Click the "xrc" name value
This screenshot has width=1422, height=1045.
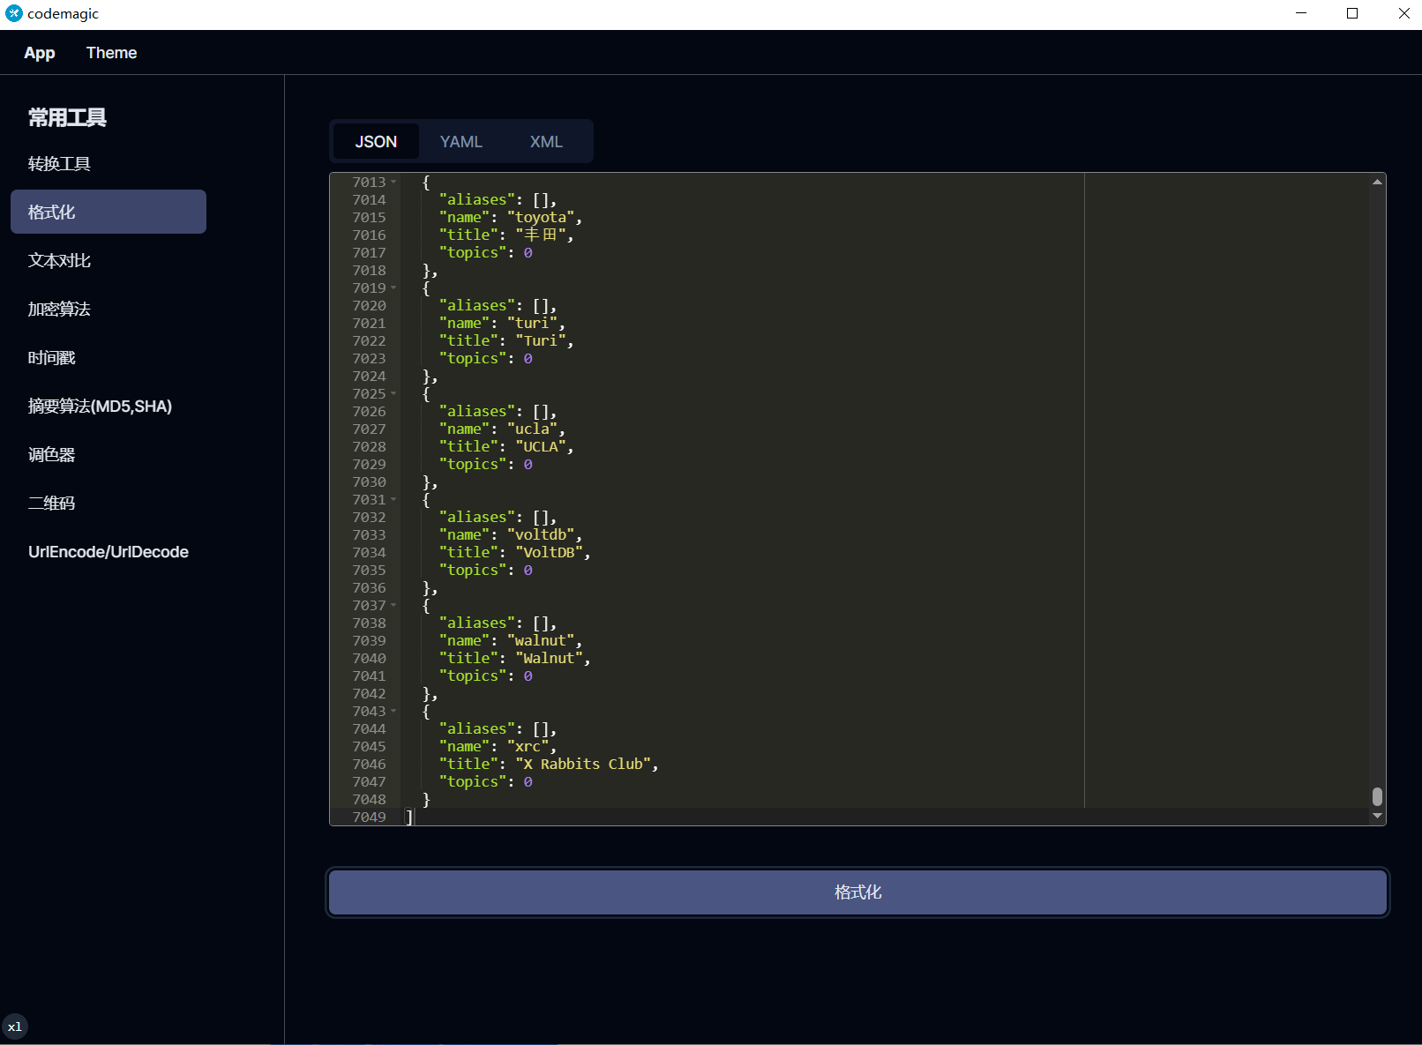click(x=528, y=747)
